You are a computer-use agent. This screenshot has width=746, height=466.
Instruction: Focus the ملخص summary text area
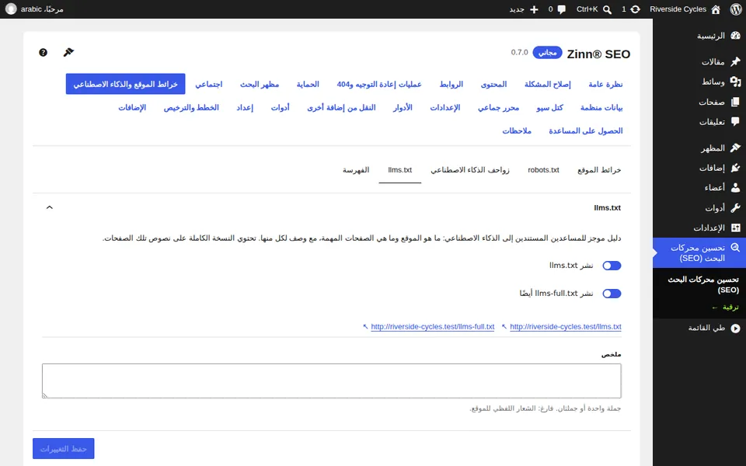(332, 381)
